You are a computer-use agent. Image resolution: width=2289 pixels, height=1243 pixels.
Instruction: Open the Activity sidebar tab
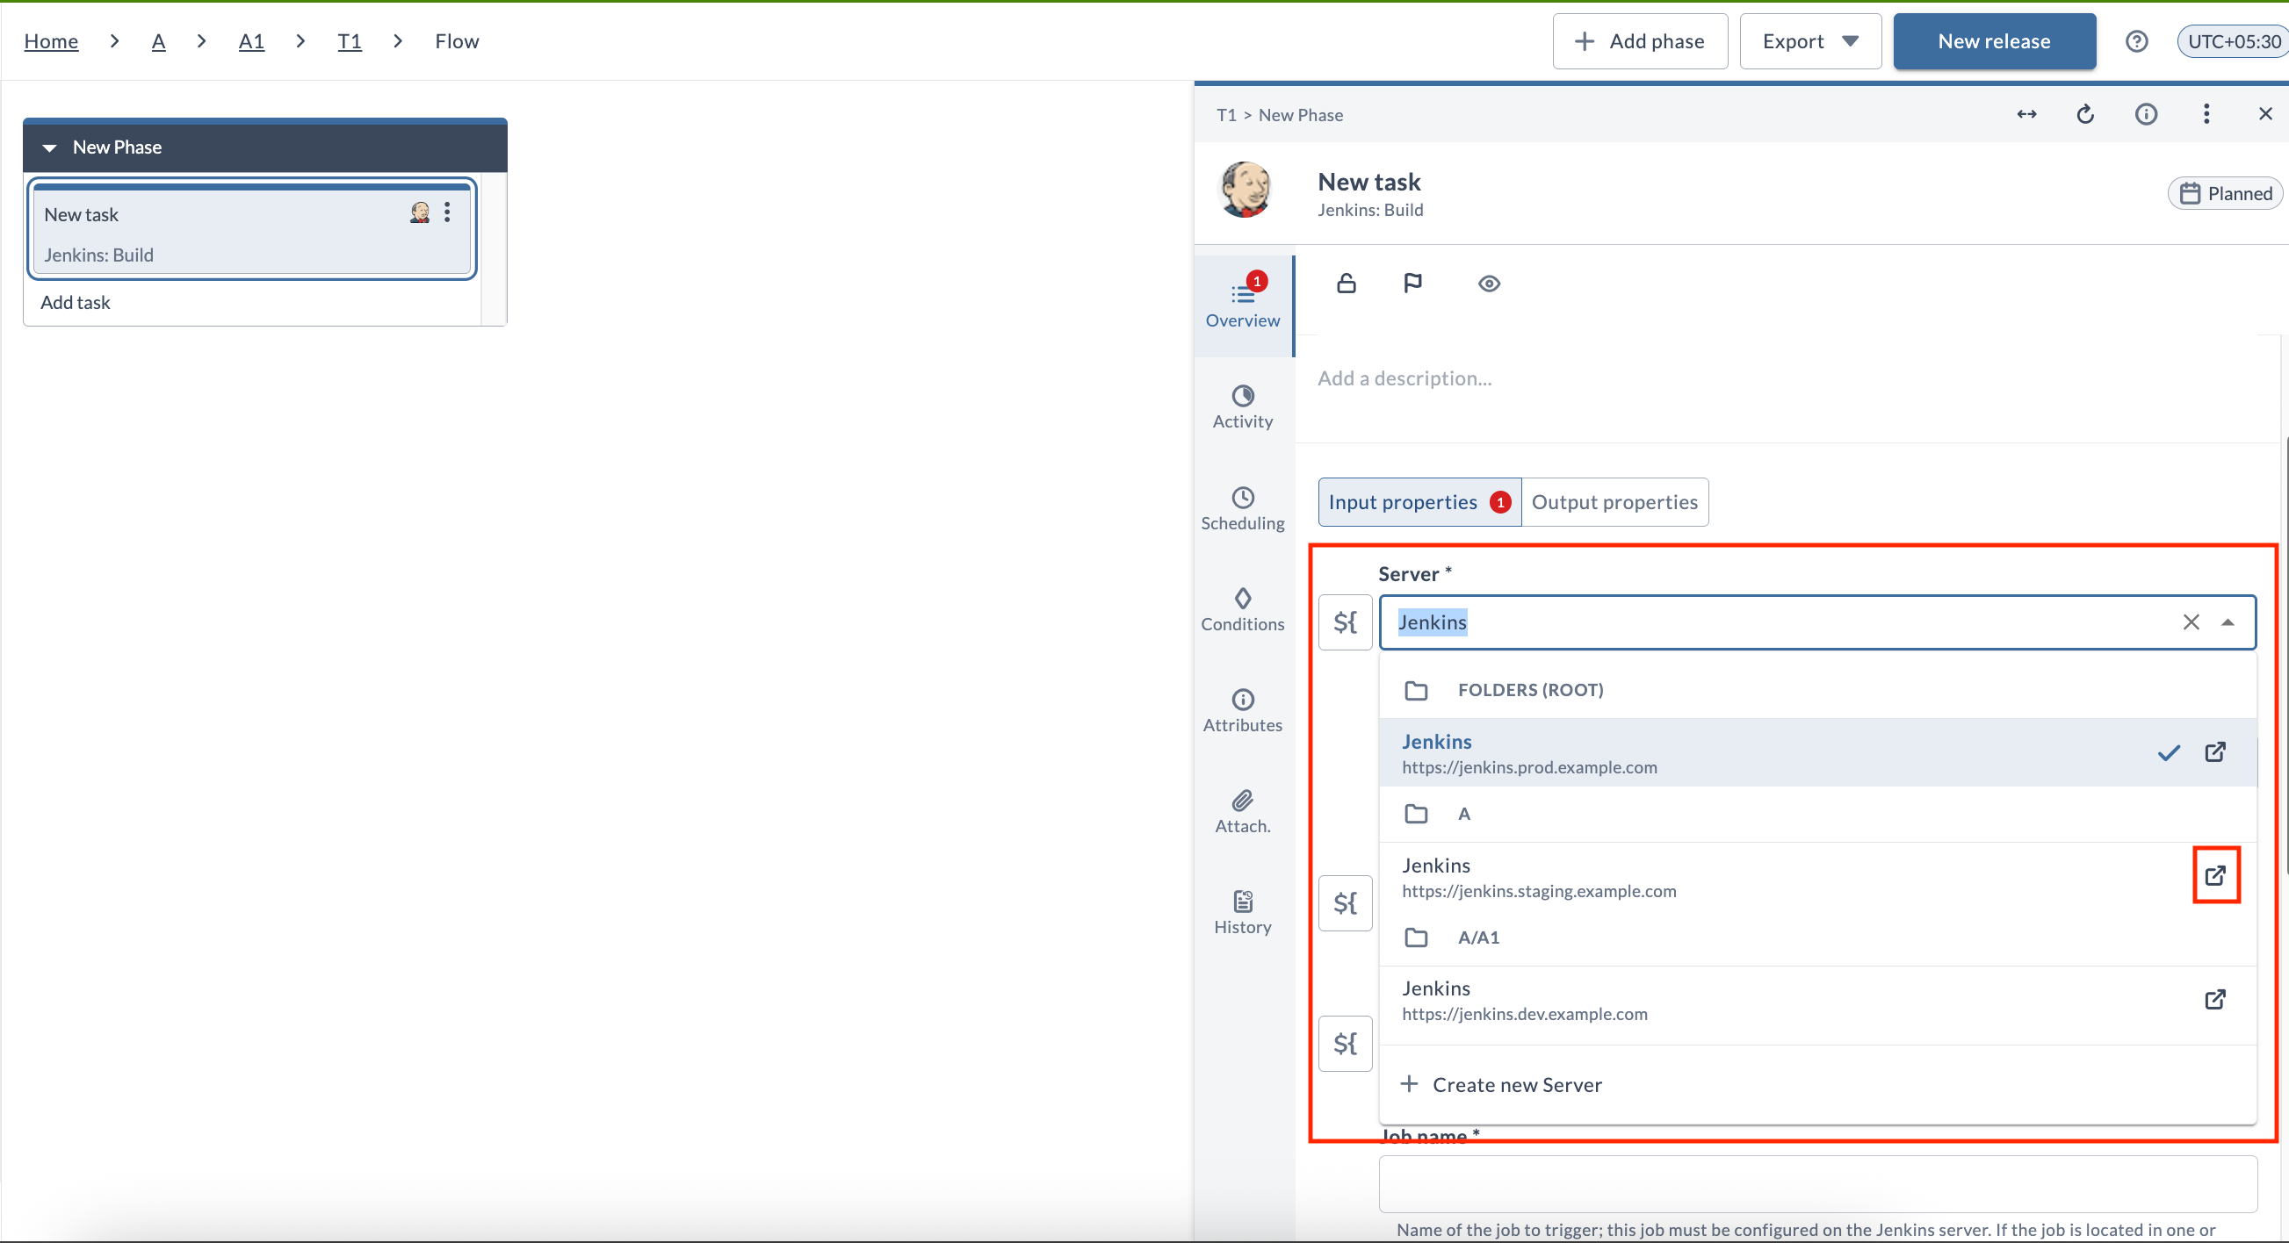tap(1242, 407)
